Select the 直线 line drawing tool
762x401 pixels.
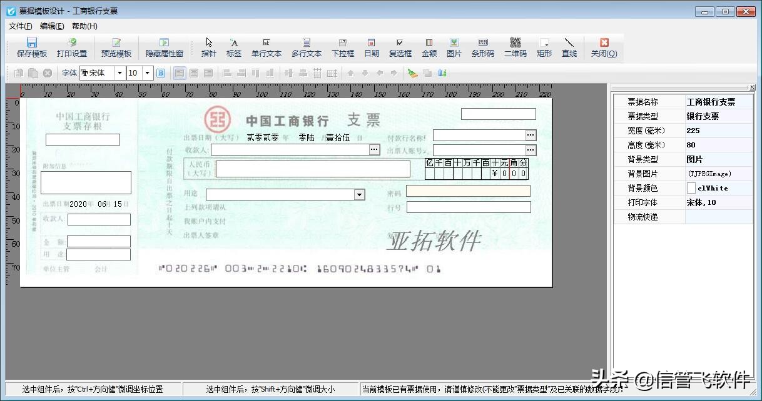click(569, 47)
